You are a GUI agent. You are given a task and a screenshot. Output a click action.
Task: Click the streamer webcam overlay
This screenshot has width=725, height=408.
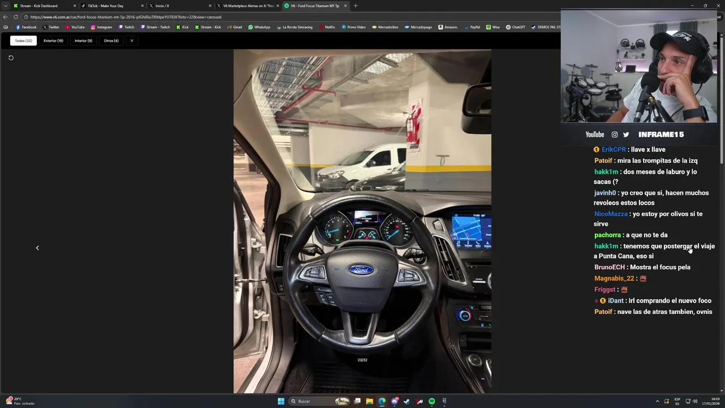(639, 66)
